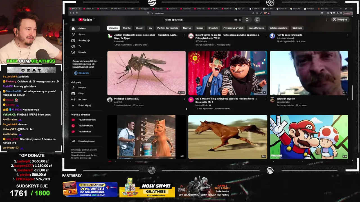Select the Na żywo filter chip

pos(187,28)
